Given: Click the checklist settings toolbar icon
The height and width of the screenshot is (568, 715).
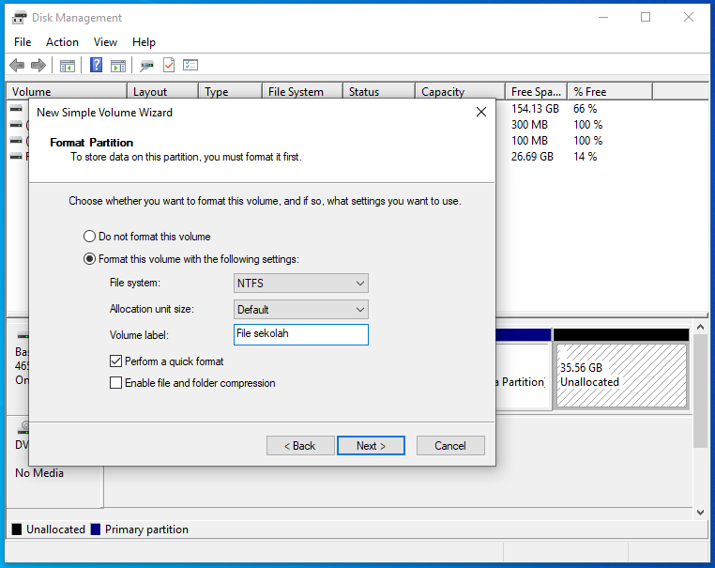Looking at the screenshot, I should [x=190, y=65].
